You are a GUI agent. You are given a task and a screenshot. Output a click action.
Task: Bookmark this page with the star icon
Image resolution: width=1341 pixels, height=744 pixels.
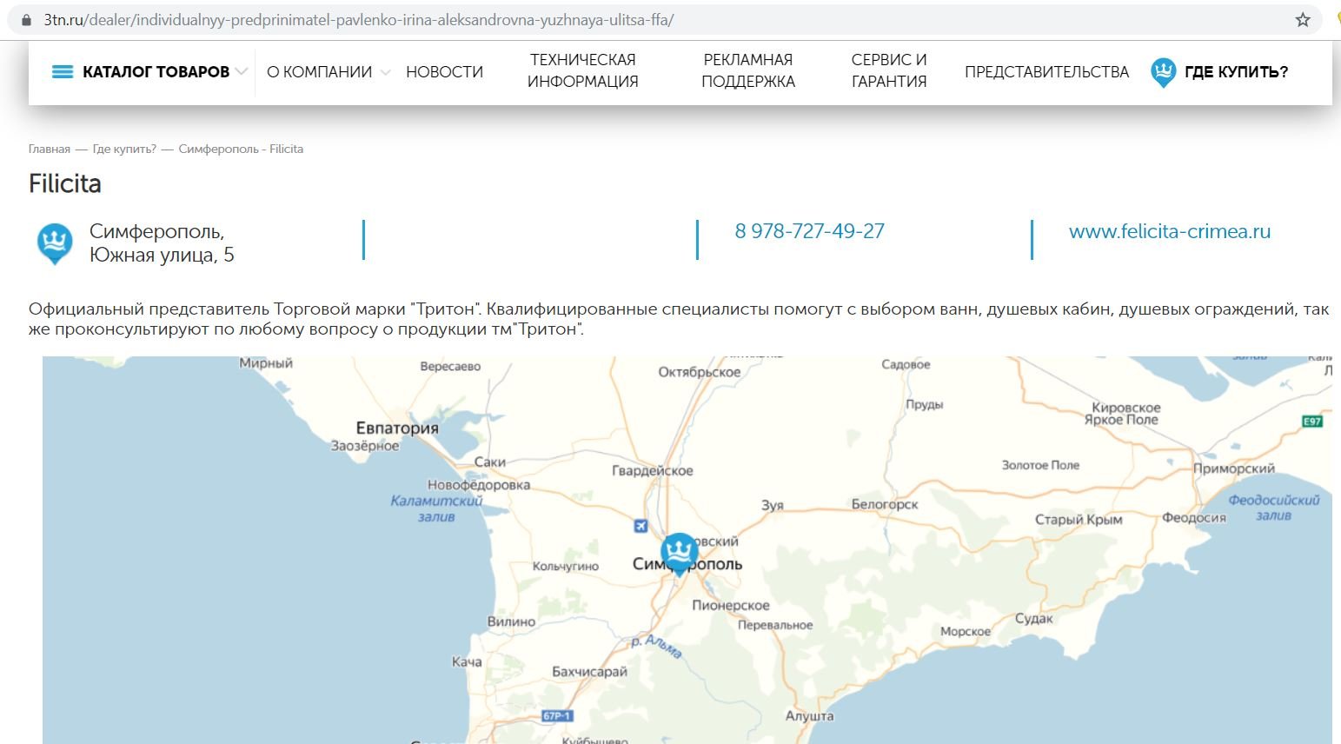1303,19
